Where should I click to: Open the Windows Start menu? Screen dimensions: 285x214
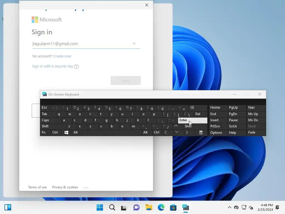point(100,207)
